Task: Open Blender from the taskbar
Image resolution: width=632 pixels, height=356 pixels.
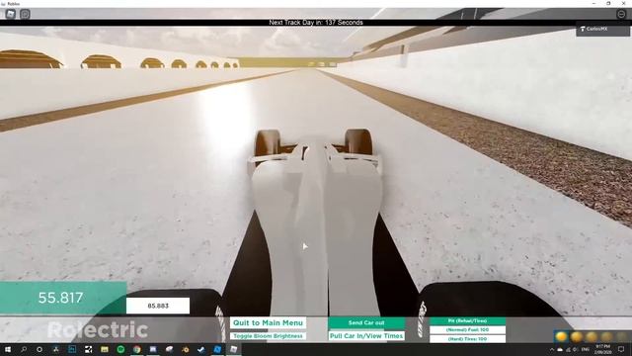Action: pos(186,349)
